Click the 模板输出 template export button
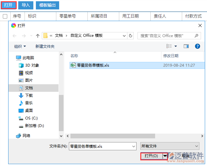The image size is (207, 166). click(48, 5)
